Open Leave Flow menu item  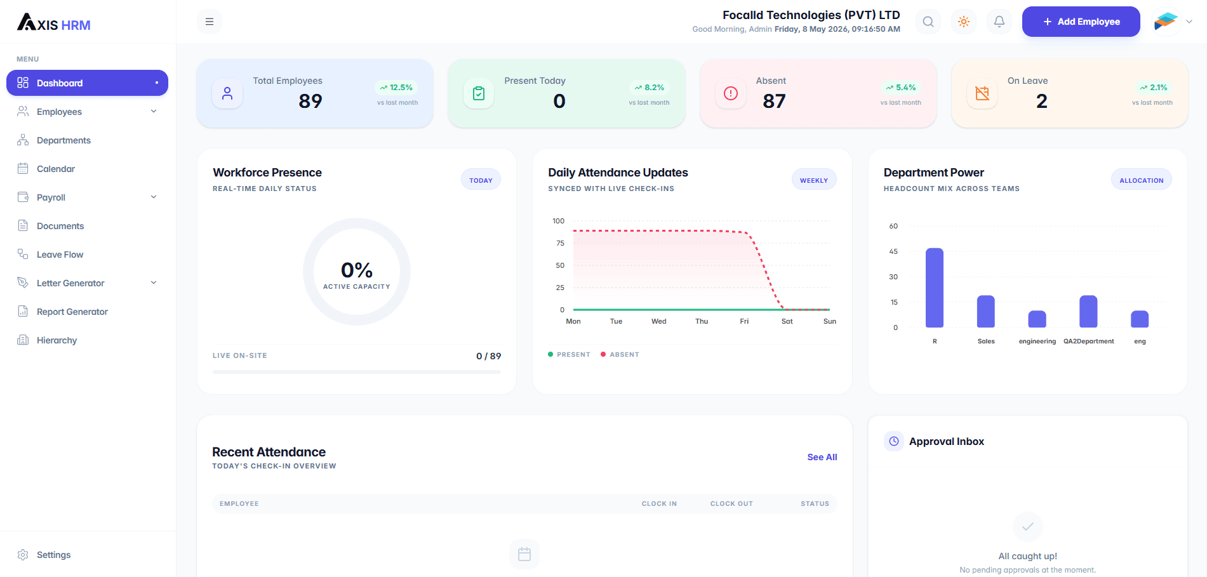tap(87, 255)
